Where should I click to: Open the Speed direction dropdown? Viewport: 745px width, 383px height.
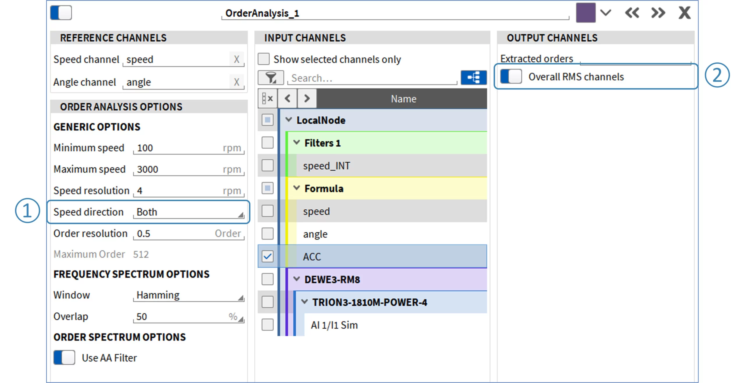189,212
